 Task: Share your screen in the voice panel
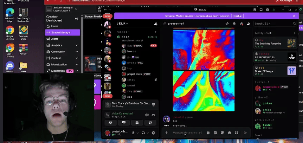point(124,123)
